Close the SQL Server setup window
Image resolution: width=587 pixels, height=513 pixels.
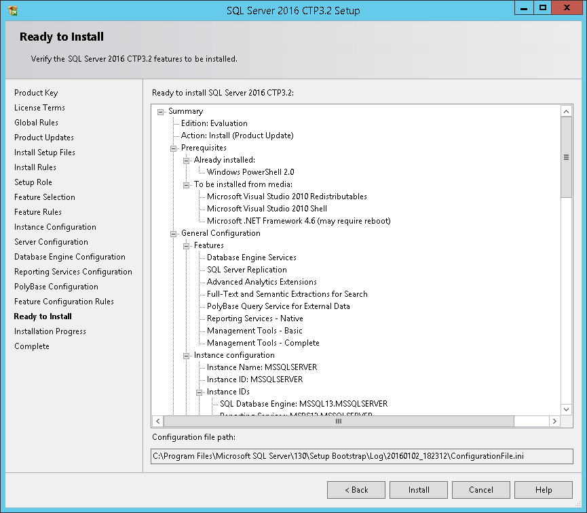[x=567, y=8]
